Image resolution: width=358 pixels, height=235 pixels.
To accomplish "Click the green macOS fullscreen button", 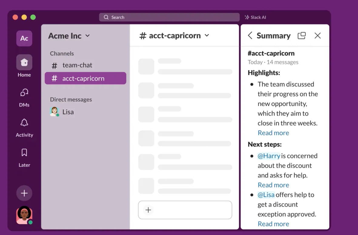I will click(x=33, y=17).
